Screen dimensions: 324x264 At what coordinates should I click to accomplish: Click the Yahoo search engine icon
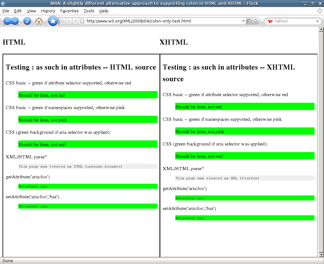click(x=270, y=21)
